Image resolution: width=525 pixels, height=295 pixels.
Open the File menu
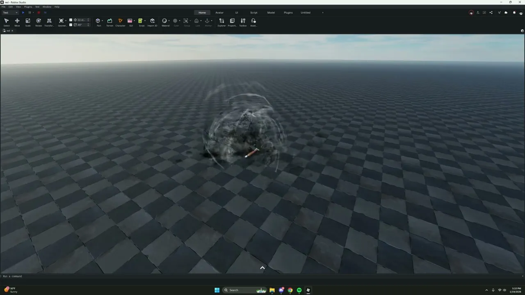[3, 7]
